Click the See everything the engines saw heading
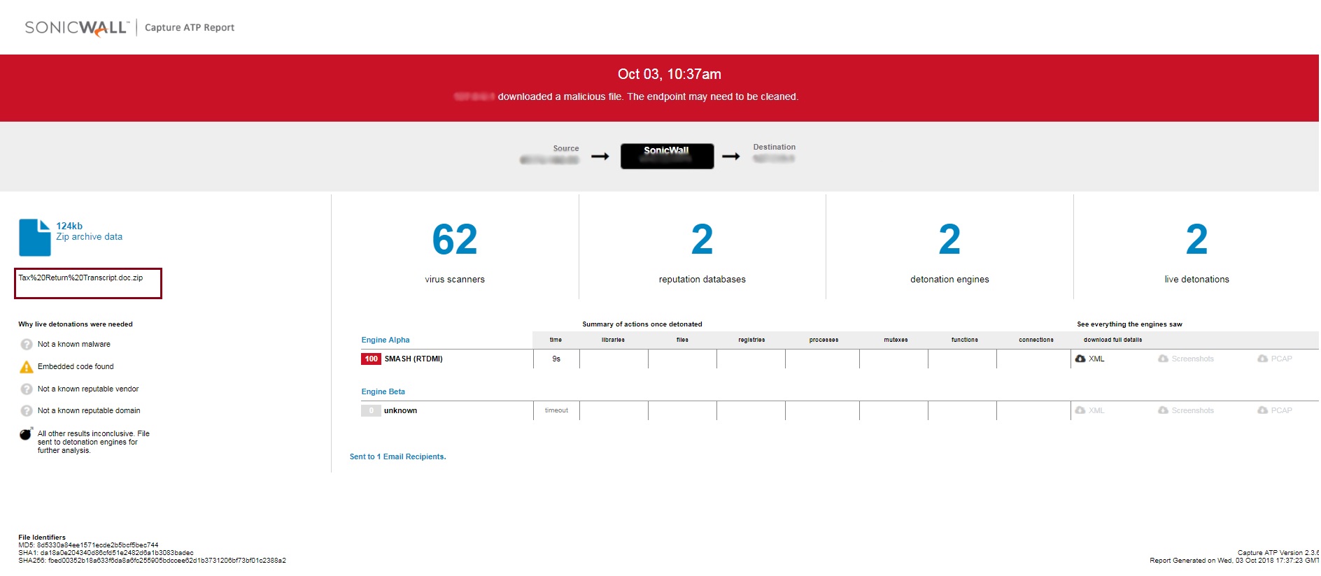The width and height of the screenshot is (1321, 576). click(1129, 324)
